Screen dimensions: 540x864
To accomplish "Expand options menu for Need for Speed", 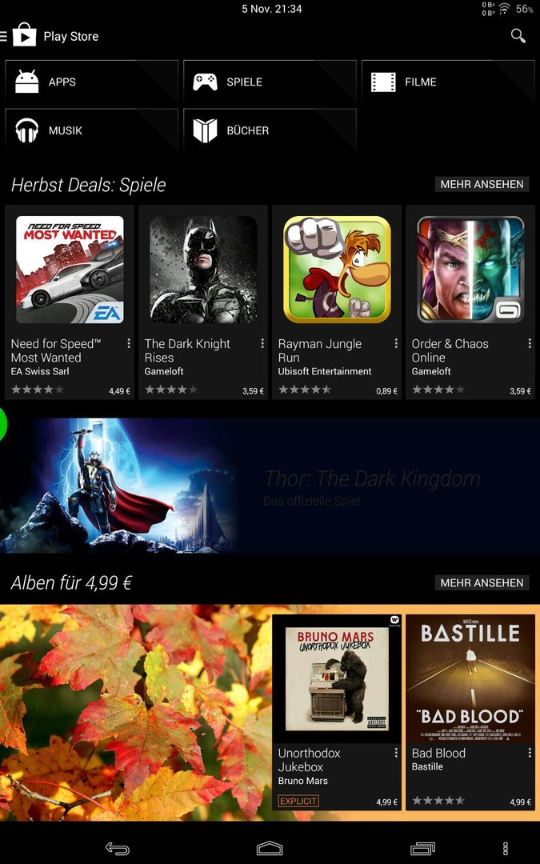I will [128, 343].
